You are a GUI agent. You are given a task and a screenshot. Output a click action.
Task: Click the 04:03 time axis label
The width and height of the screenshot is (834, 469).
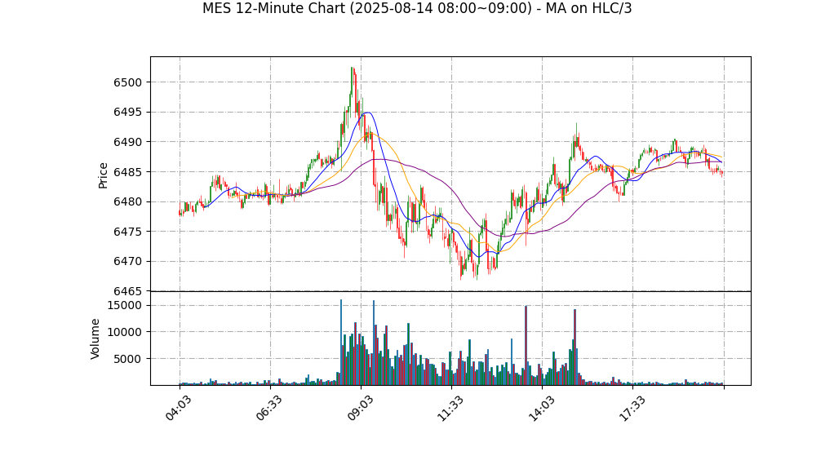[178, 409]
